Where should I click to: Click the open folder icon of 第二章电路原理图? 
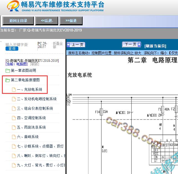(x=8, y=80)
